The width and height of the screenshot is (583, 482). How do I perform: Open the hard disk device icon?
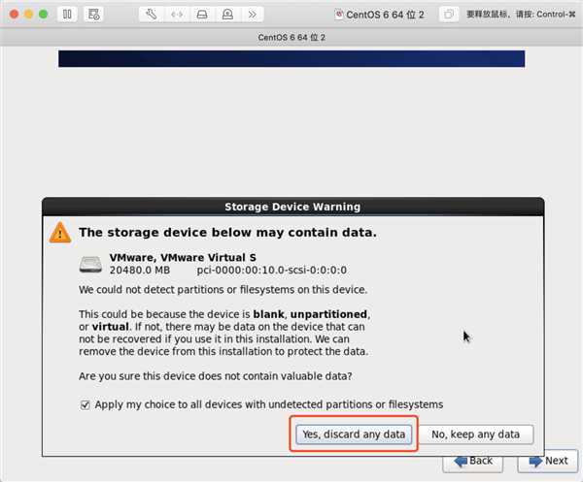(x=202, y=15)
